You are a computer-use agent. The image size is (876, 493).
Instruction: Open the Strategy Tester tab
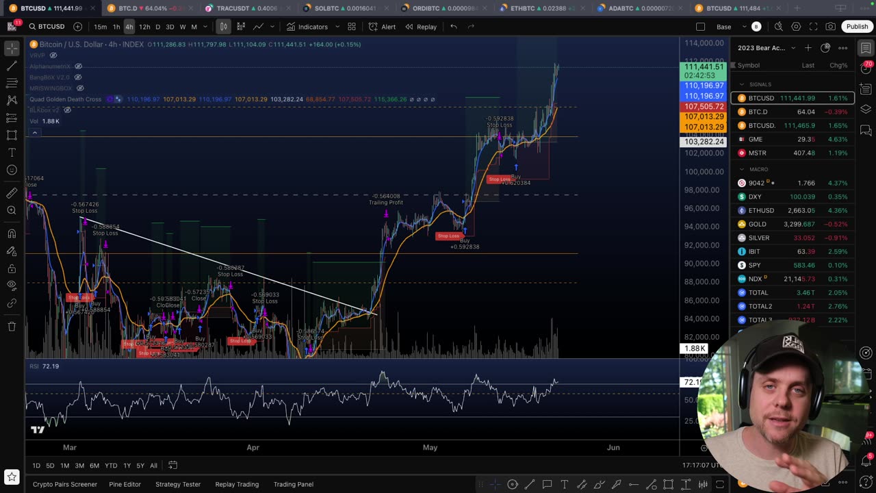[178, 484]
